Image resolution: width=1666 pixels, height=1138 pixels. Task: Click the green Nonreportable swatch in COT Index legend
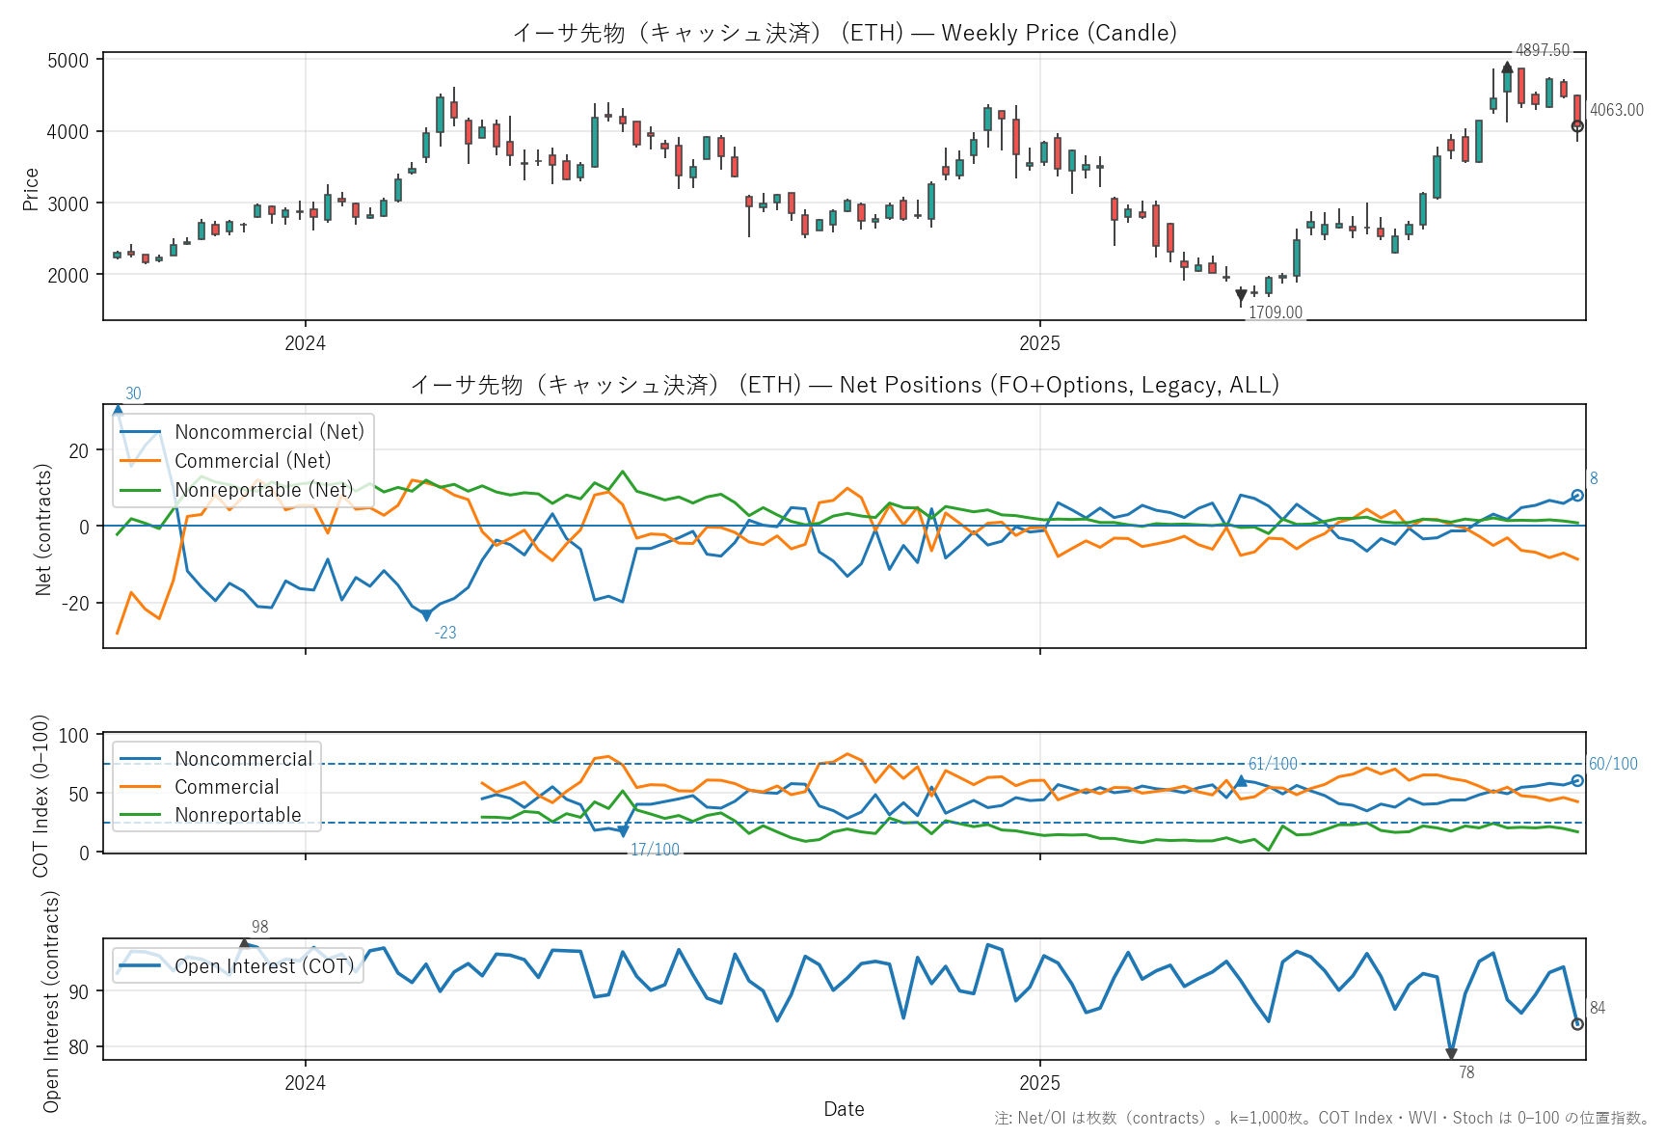tap(141, 815)
